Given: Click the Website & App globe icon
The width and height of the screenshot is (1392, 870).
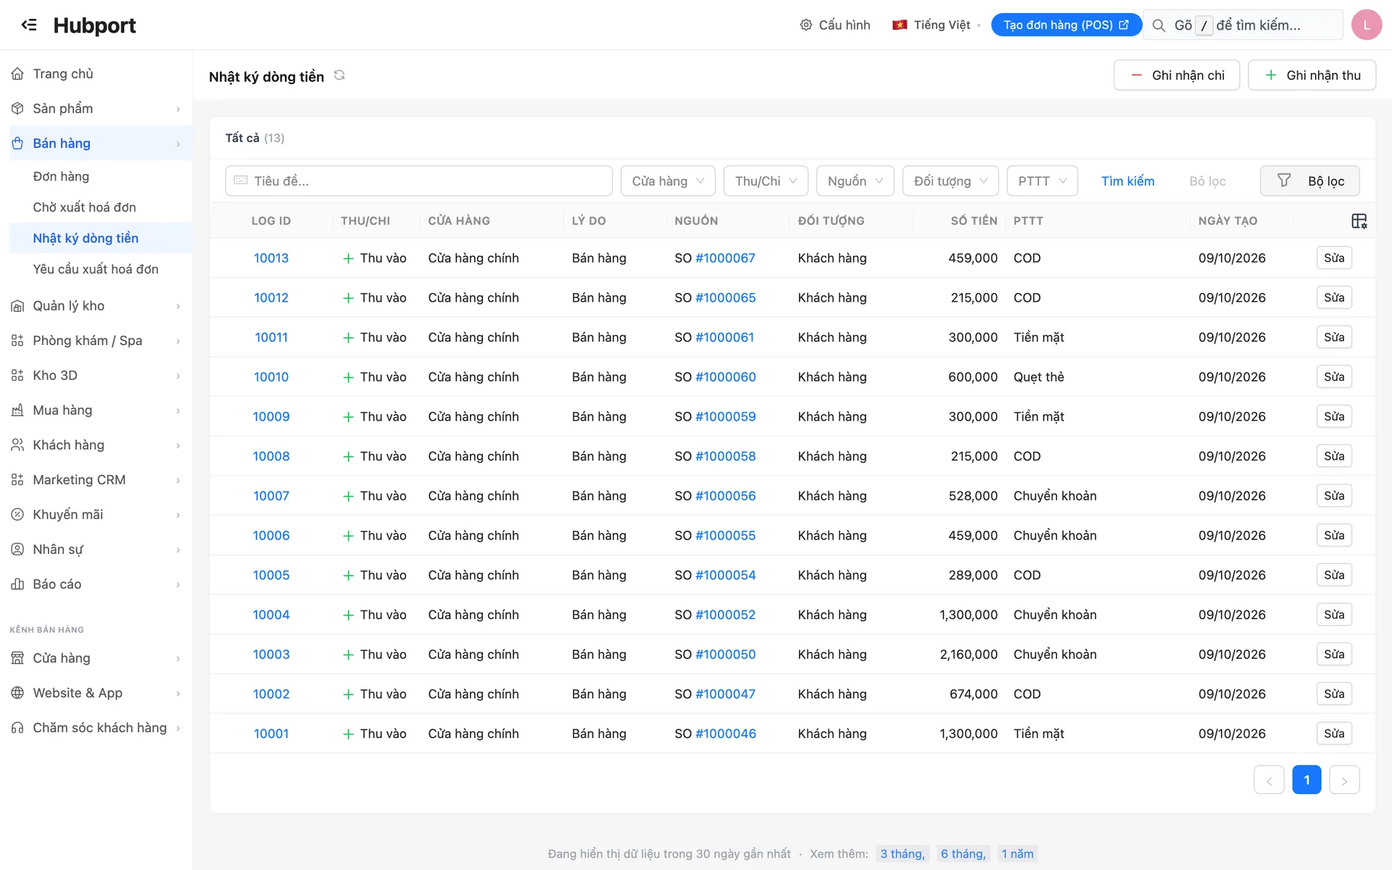Looking at the screenshot, I should click(x=17, y=693).
